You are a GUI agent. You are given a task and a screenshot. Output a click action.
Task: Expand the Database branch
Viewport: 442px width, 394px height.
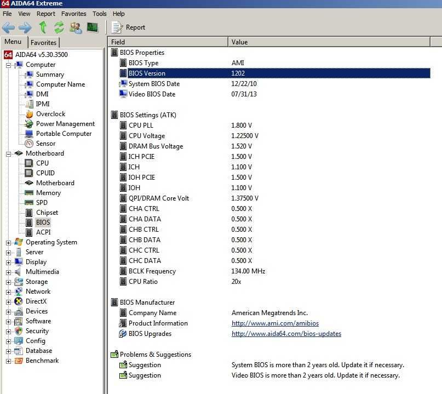(x=8, y=351)
